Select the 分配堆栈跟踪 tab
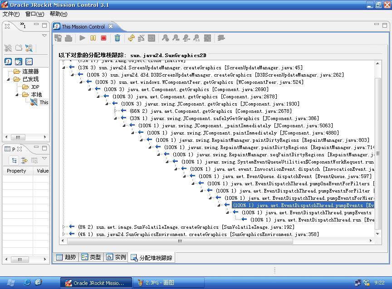 pyautogui.click(x=152, y=258)
